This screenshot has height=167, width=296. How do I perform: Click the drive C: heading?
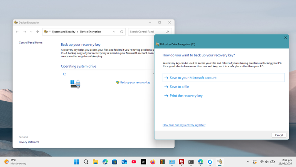pos(64,74)
